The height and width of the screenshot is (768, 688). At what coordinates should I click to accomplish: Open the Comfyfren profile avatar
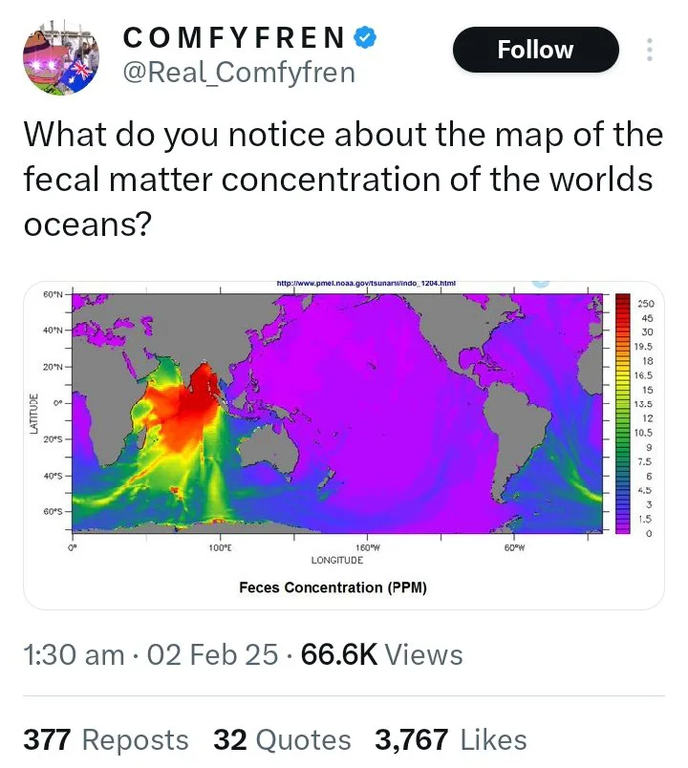coord(61,57)
